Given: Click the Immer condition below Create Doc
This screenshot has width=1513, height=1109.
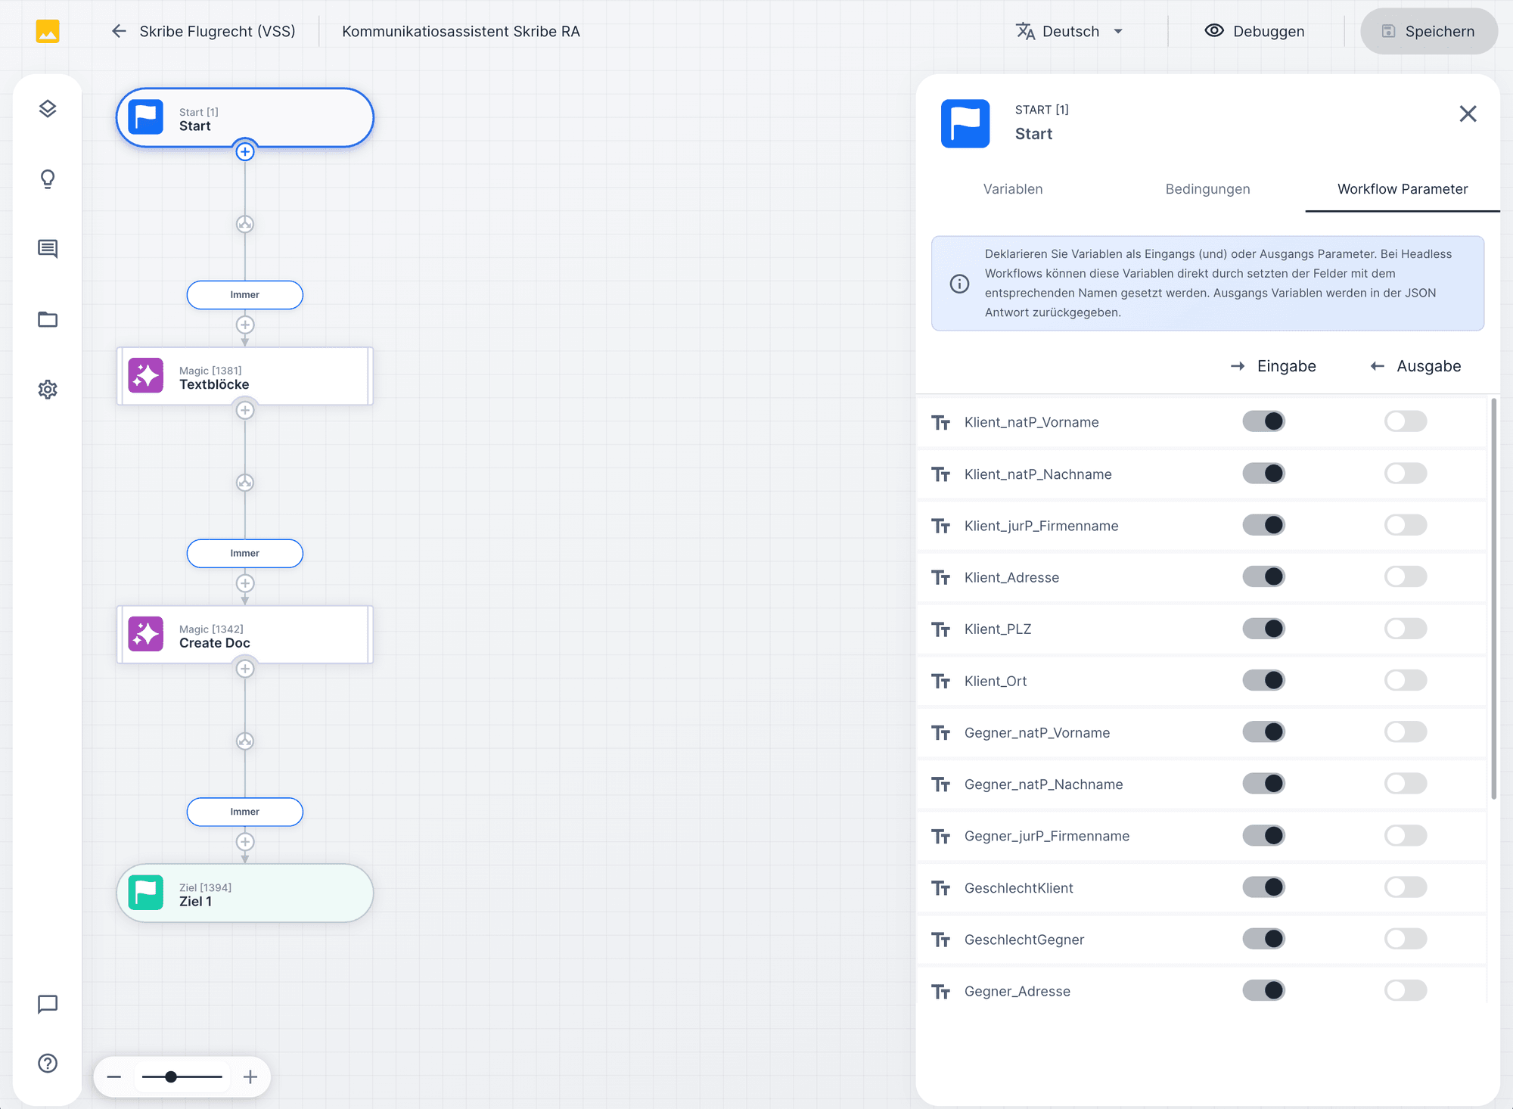Looking at the screenshot, I should (x=245, y=812).
